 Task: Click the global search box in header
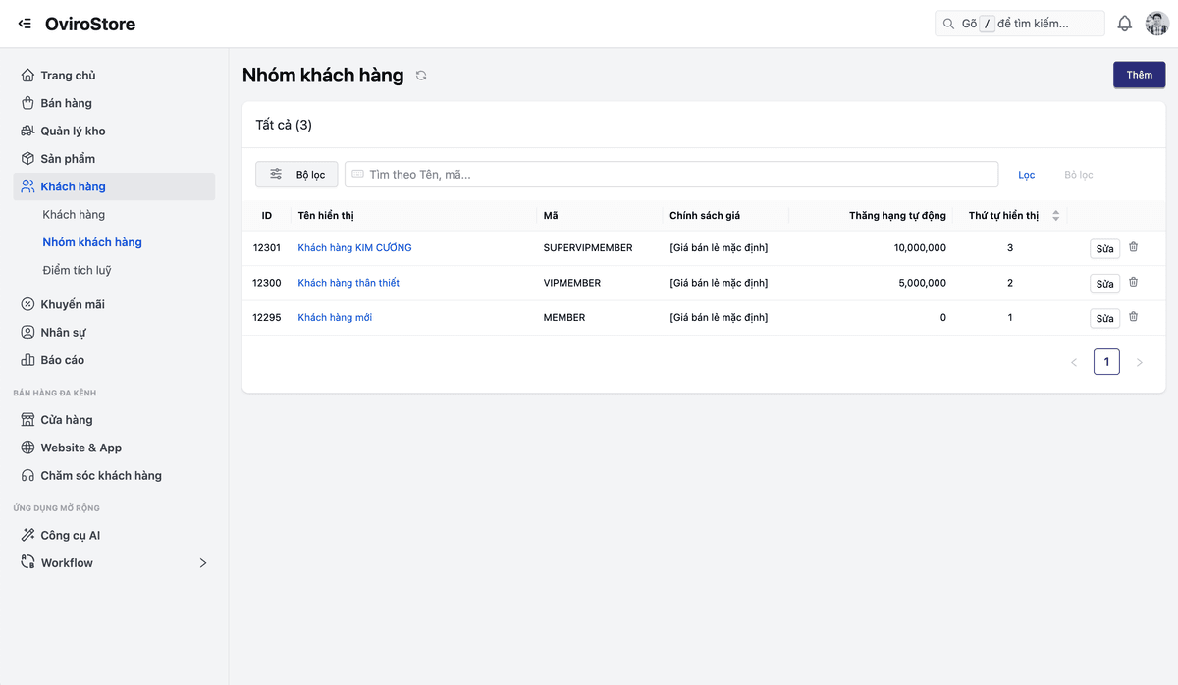[x=1019, y=24]
